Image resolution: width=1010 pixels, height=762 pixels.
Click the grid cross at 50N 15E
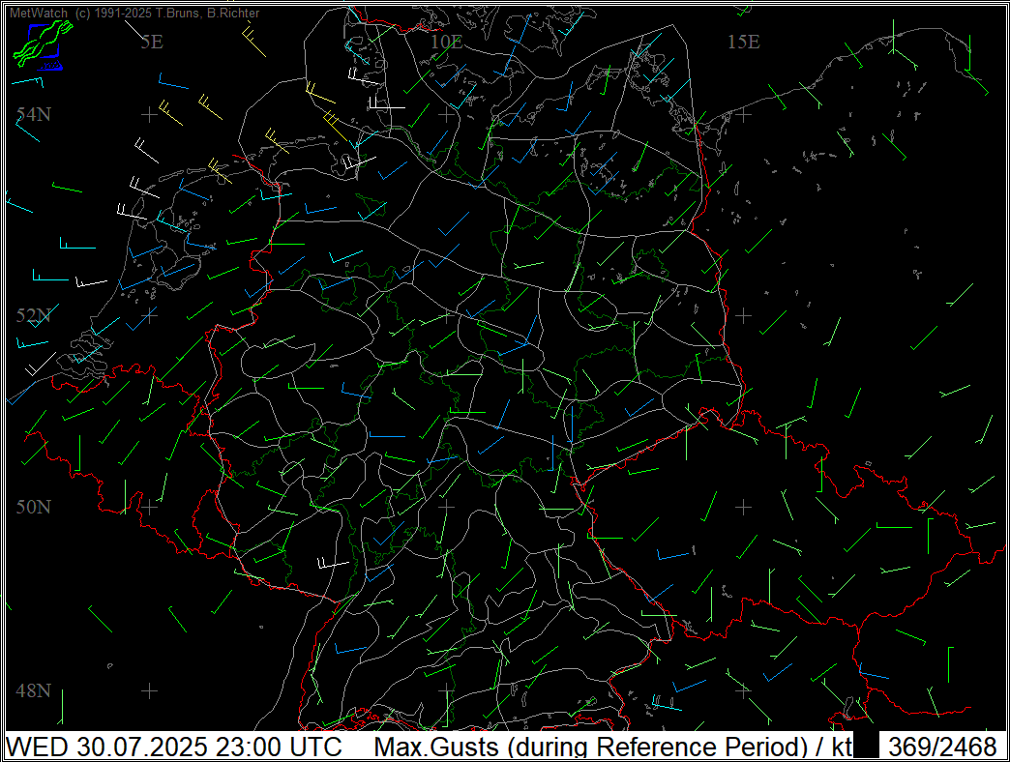(x=743, y=507)
